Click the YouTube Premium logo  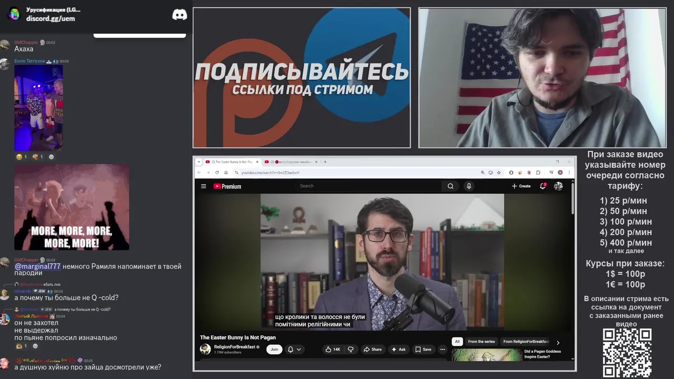point(227,186)
